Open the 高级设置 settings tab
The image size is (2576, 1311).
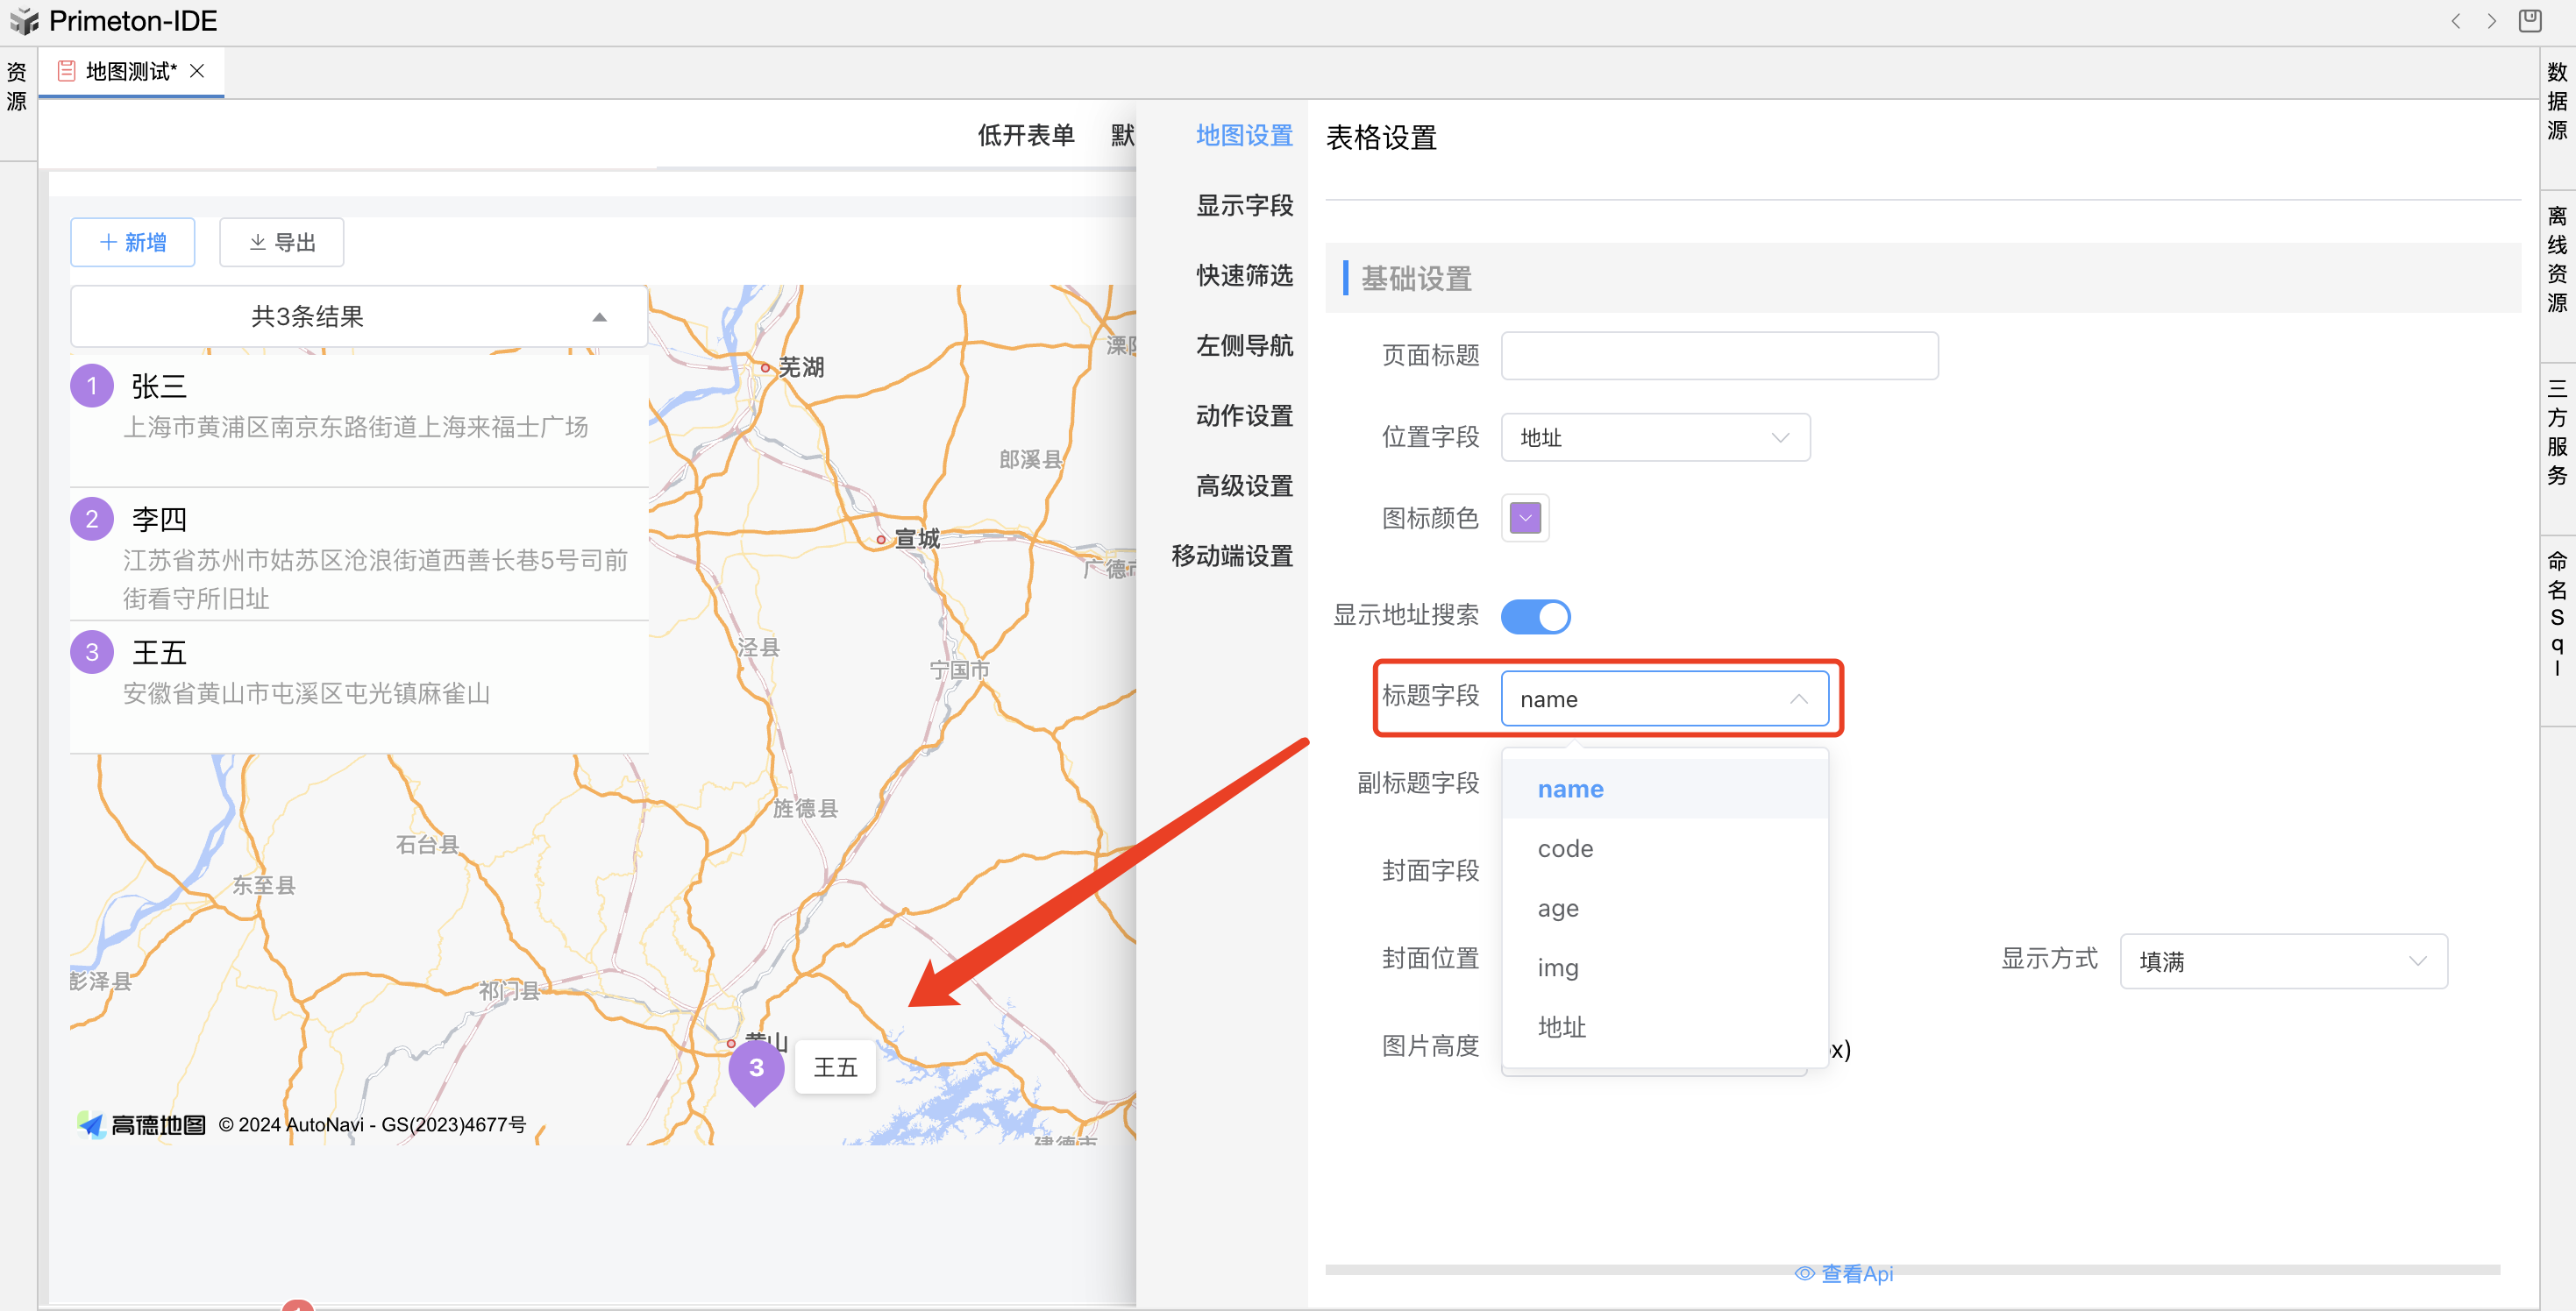[x=1244, y=486]
